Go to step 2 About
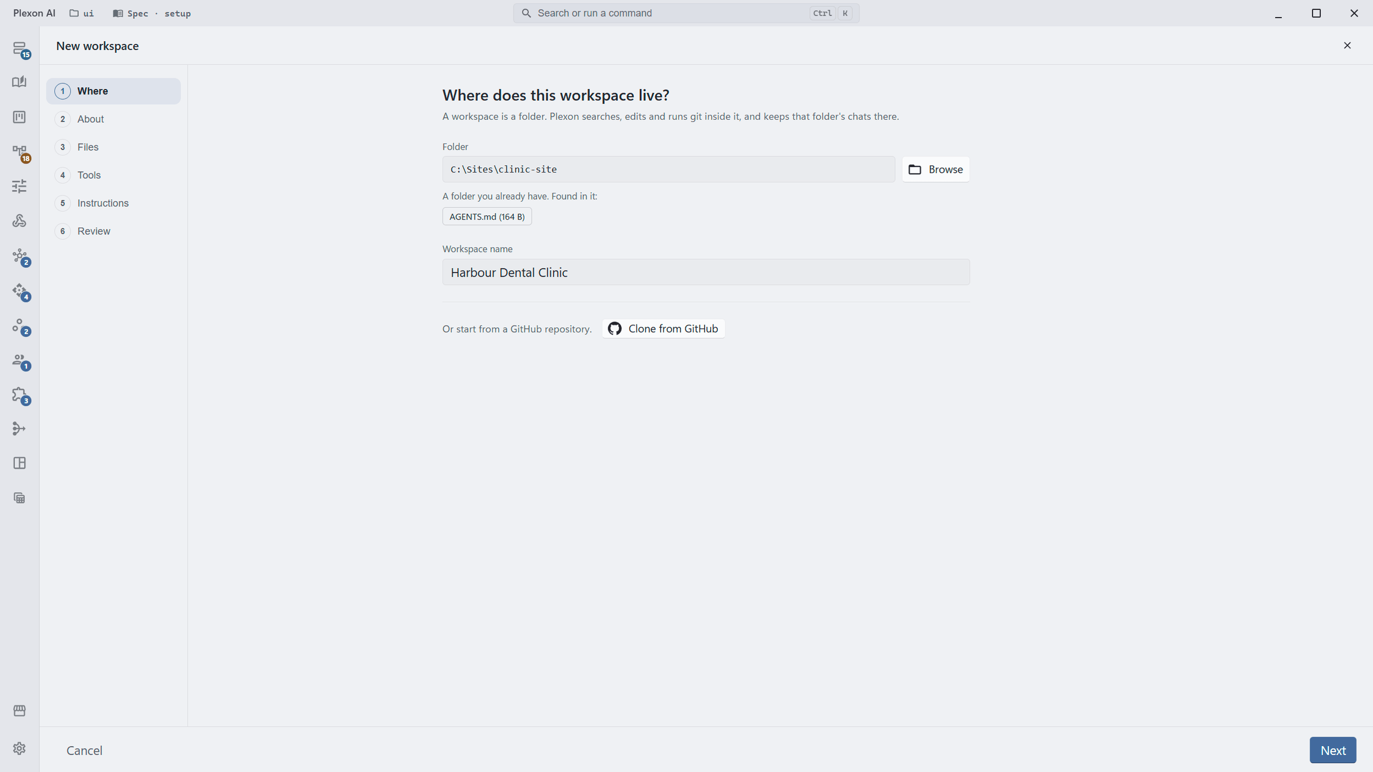 point(113,119)
